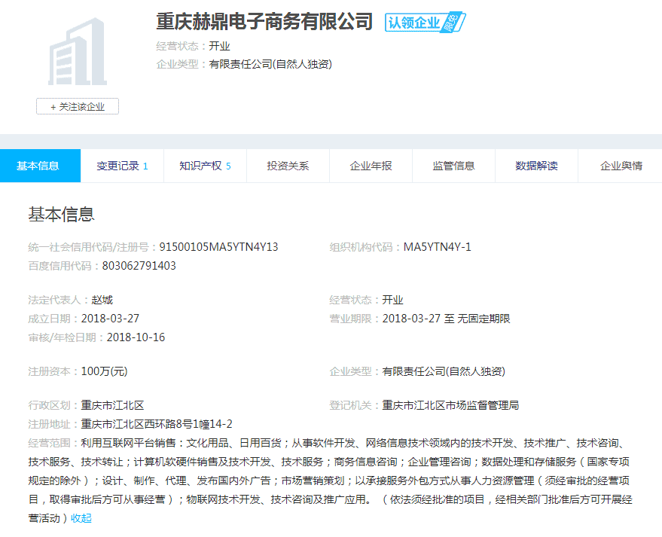
Task: Select credit code 91500105MA5YTN4Y13
Action: click(218, 247)
